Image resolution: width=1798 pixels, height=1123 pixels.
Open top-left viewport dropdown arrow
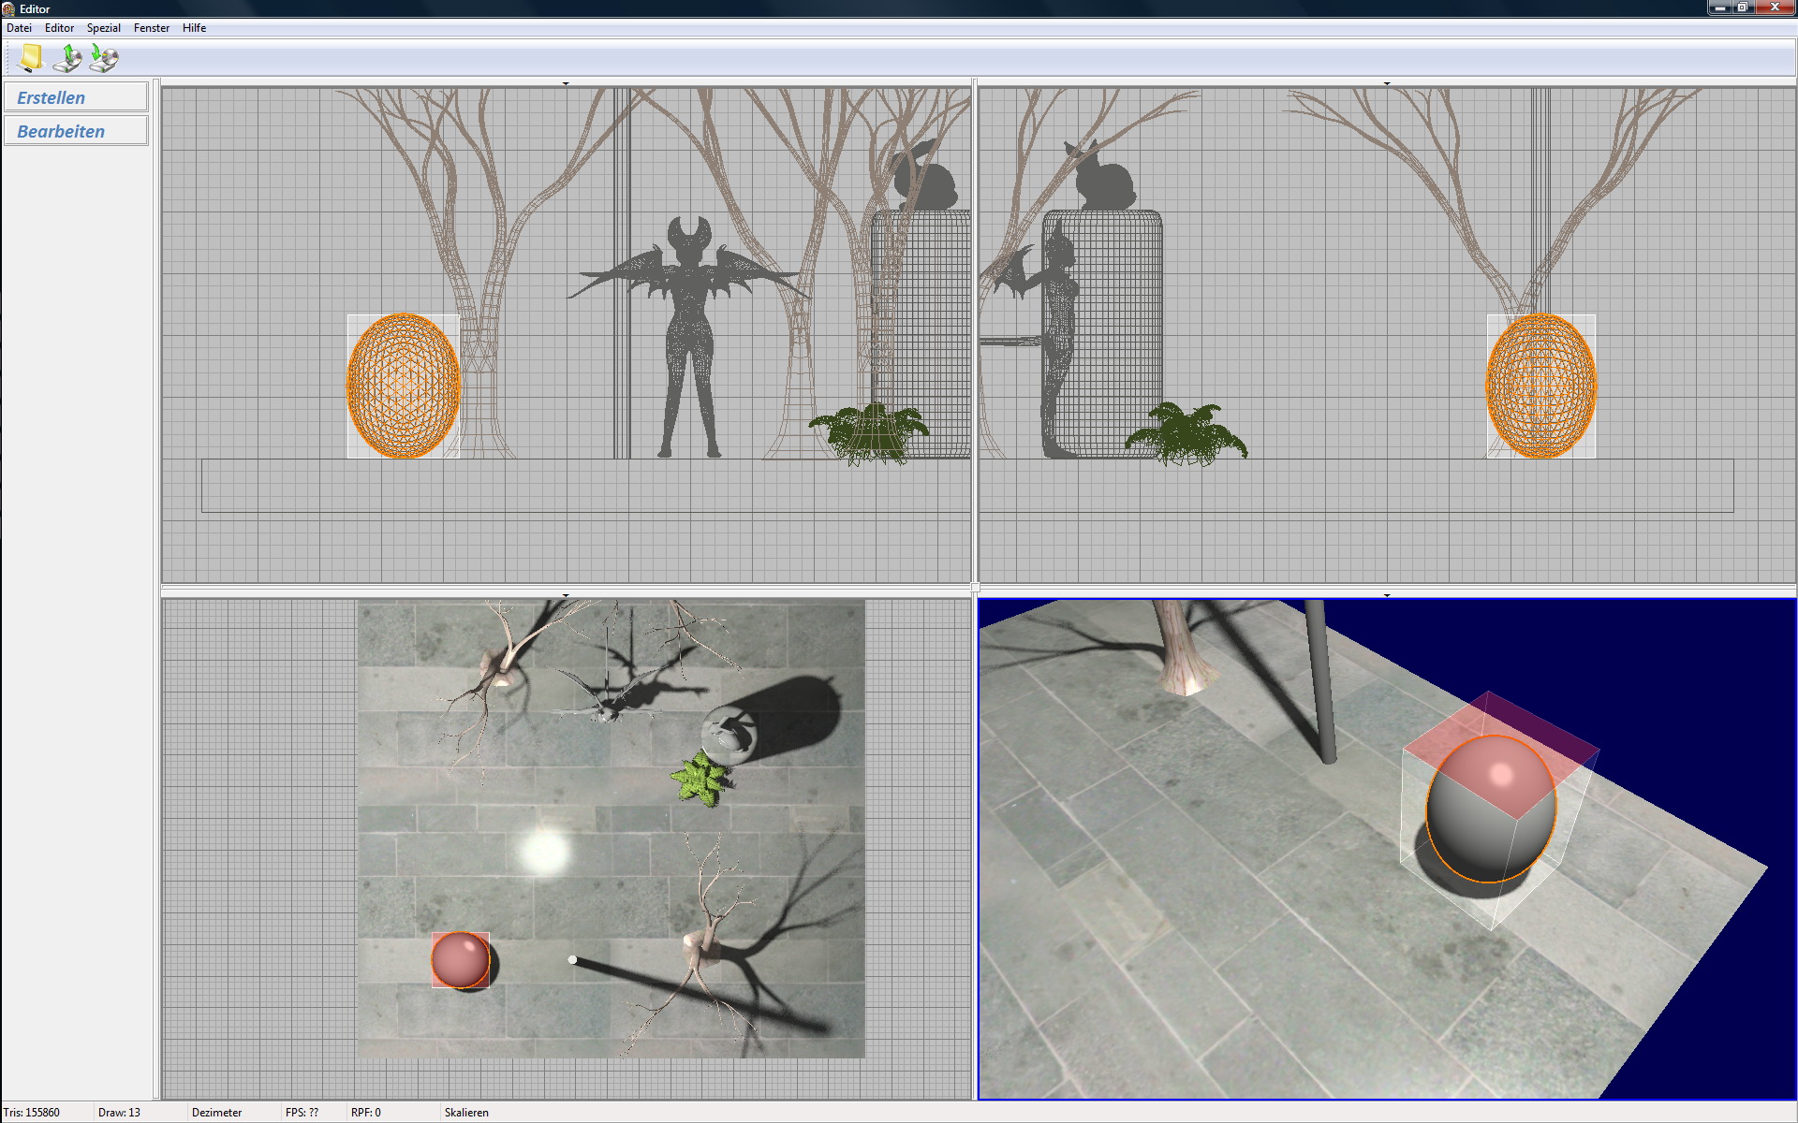566,84
